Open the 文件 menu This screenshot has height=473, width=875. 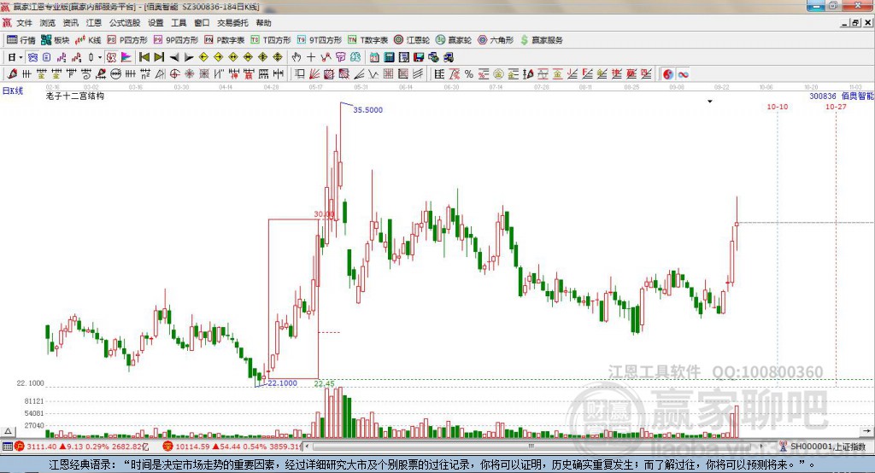24,23
